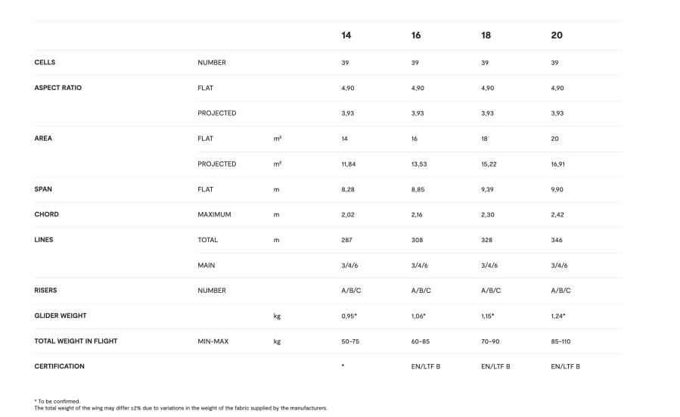Screen dimensions: 680x417
Task: Click the size 18 column header
Action: coord(486,36)
